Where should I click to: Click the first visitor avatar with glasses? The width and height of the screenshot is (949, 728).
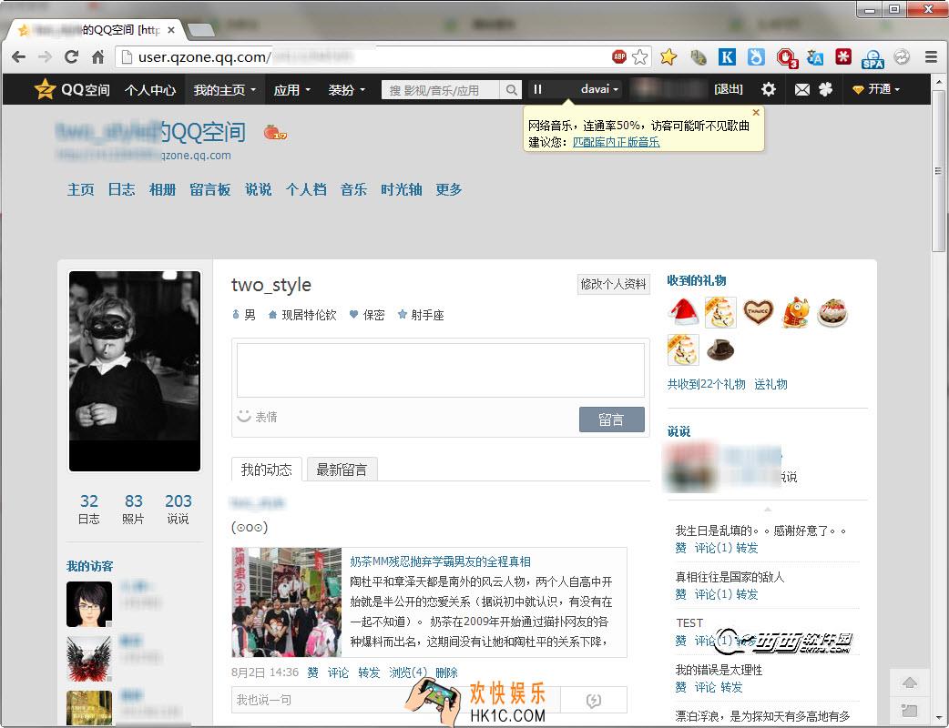pyautogui.click(x=89, y=604)
